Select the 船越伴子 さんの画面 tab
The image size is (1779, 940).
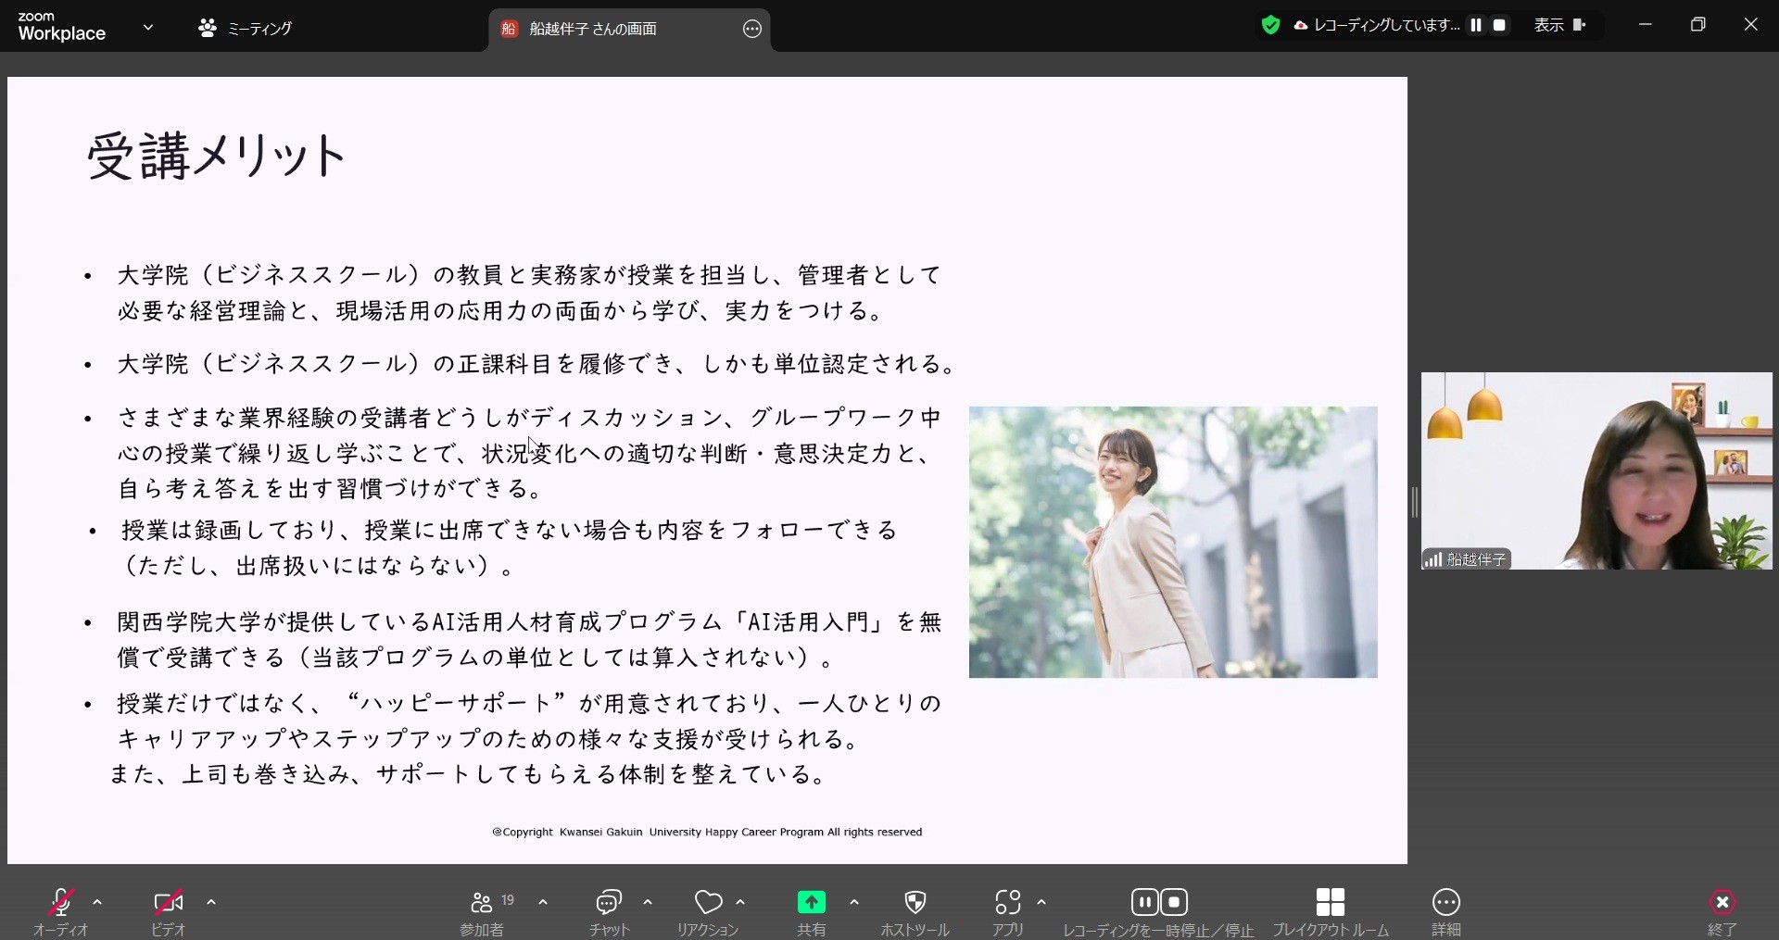point(593,29)
